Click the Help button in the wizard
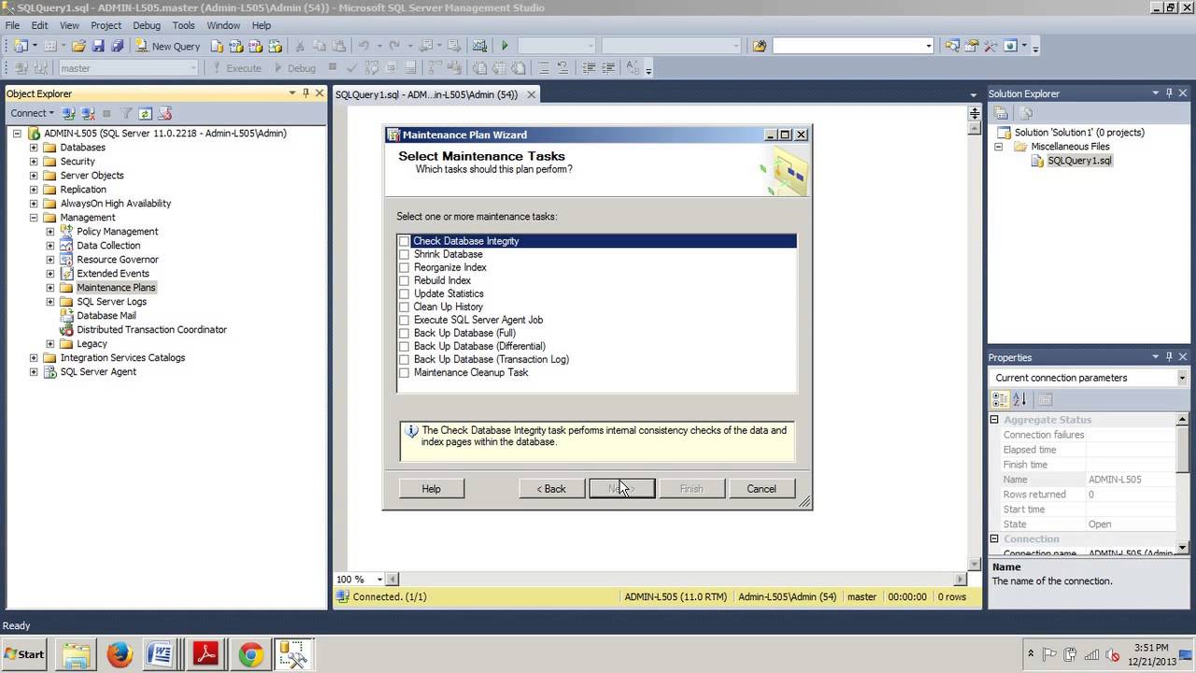 click(x=431, y=489)
